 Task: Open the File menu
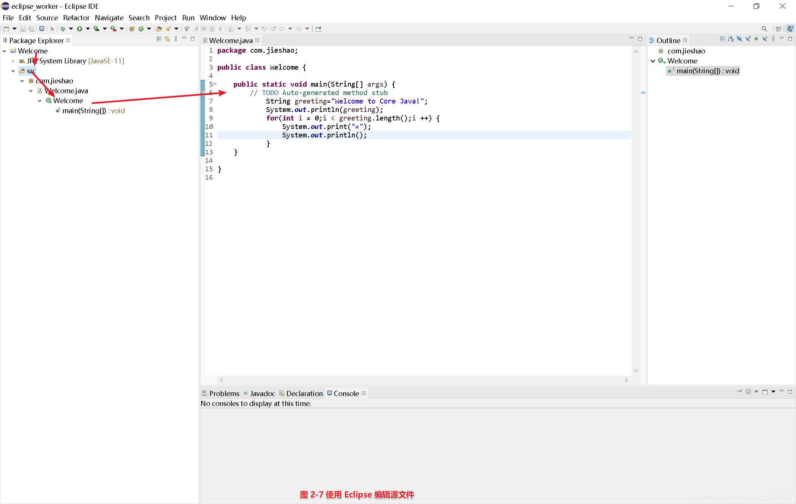click(x=8, y=18)
